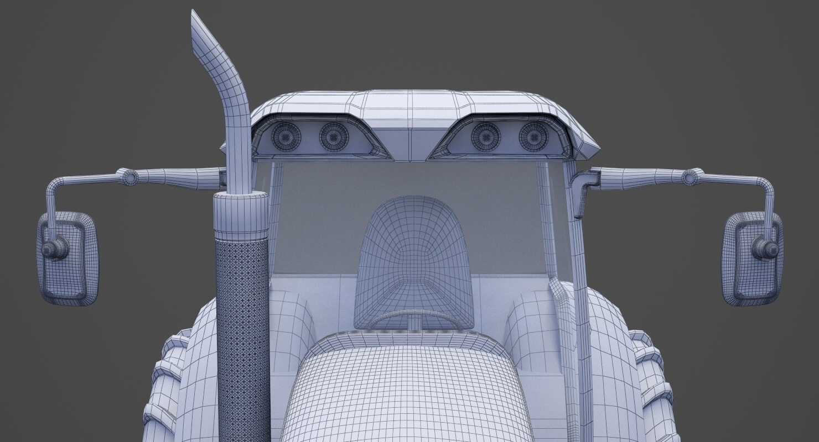Image resolution: width=819 pixels, height=442 pixels.
Task: Click the third roof headlight from left
Action: pyautogui.click(x=486, y=136)
